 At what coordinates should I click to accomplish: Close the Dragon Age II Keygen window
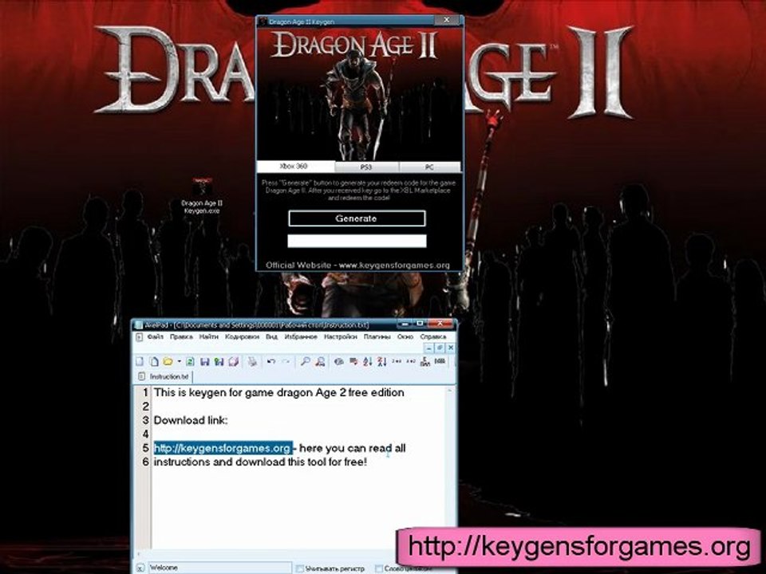click(446, 21)
